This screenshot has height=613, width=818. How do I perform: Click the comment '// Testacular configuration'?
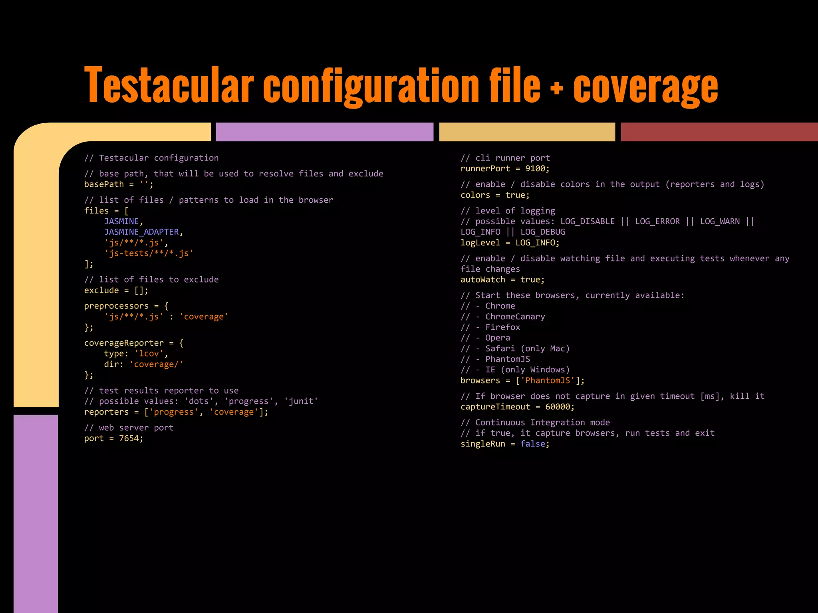(151, 158)
